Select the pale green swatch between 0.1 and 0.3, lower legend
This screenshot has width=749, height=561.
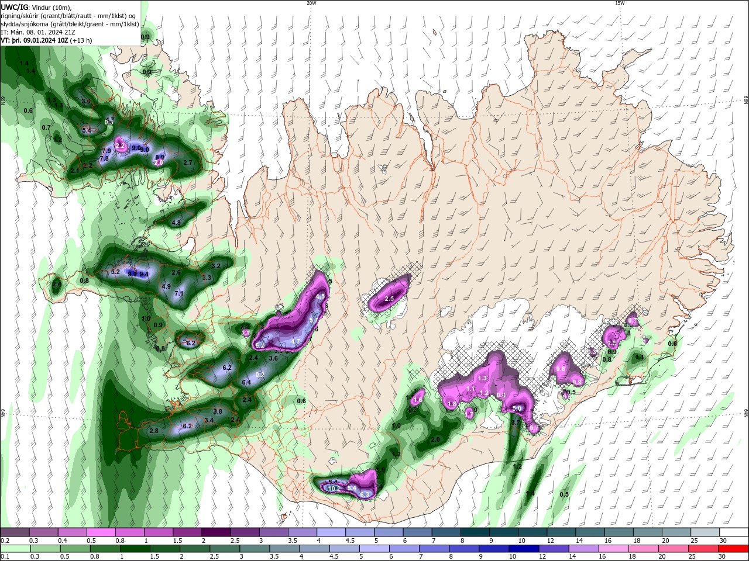coord(15,549)
